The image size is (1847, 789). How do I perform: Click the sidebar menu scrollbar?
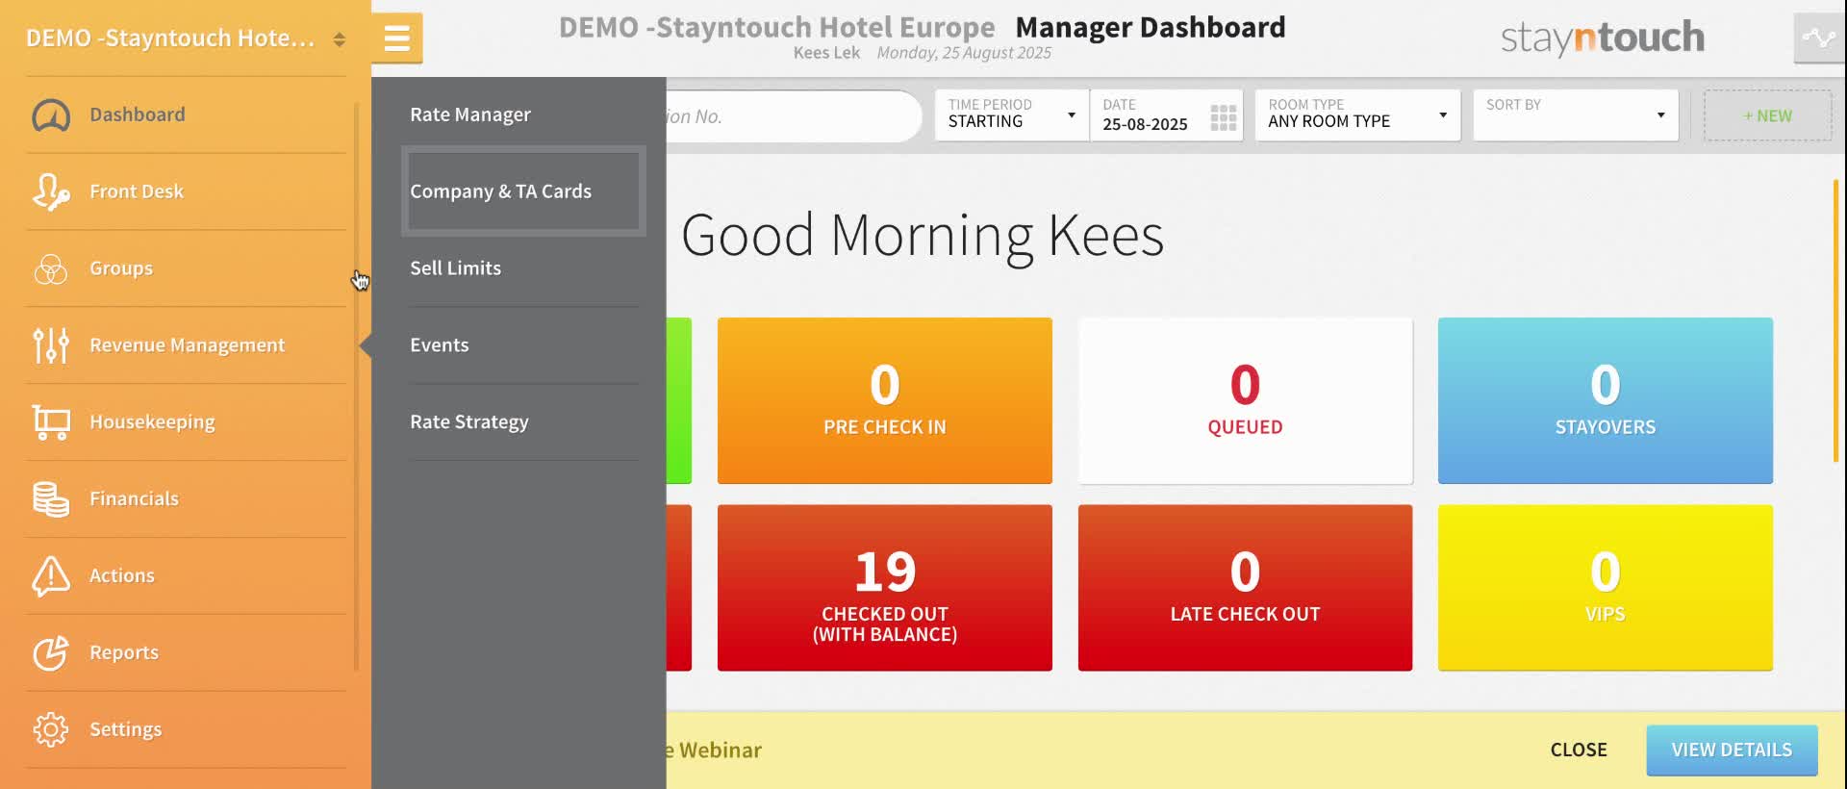click(356, 385)
